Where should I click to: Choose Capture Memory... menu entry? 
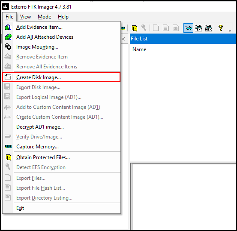[62, 147]
